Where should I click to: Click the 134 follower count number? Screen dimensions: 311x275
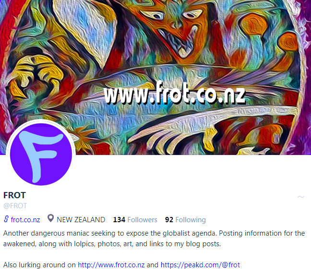tap(119, 220)
